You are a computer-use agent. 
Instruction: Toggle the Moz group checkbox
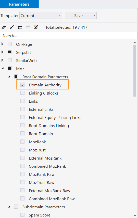point(10,68)
